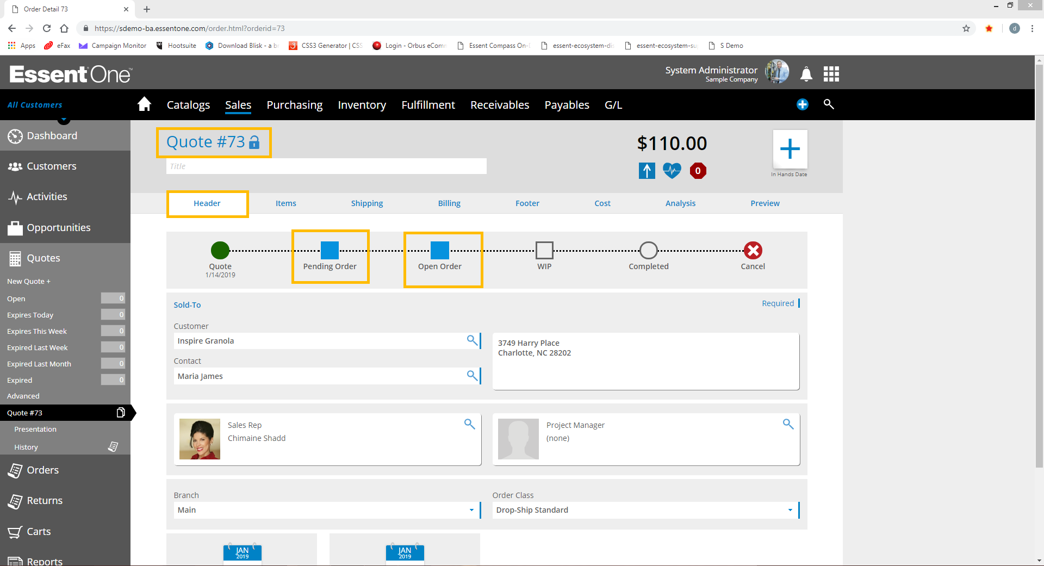Set status to WIP checkbox

(544, 250)
